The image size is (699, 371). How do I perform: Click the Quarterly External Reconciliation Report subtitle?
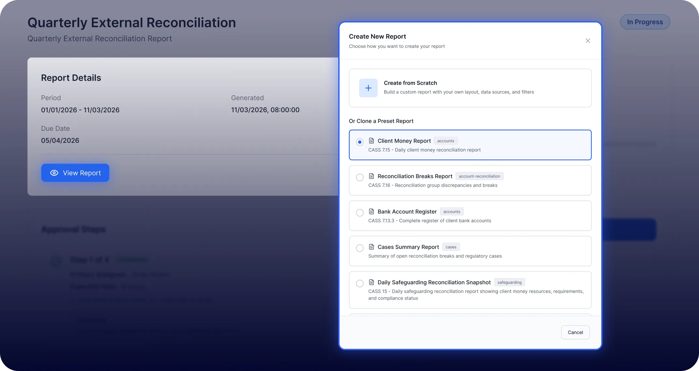coord(99,39)
